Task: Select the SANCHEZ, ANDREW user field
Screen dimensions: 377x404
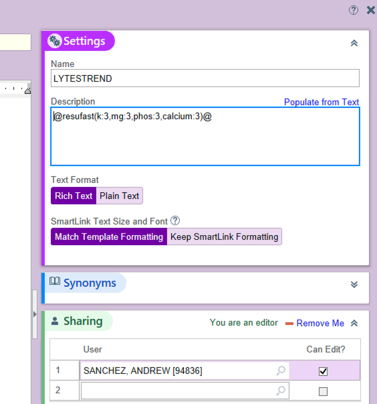Action: click(x=184, y=370)
